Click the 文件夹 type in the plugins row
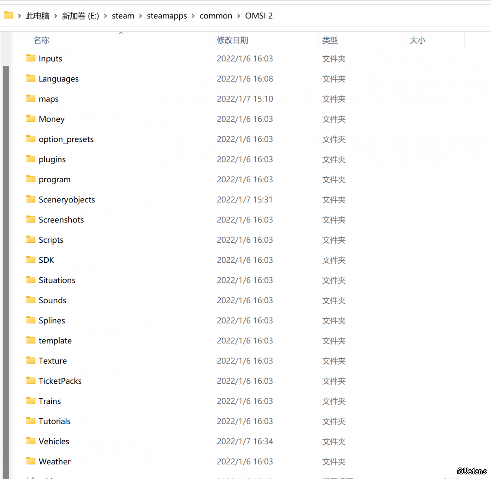Viewport: 491px width, 479px height. point(334,159)
